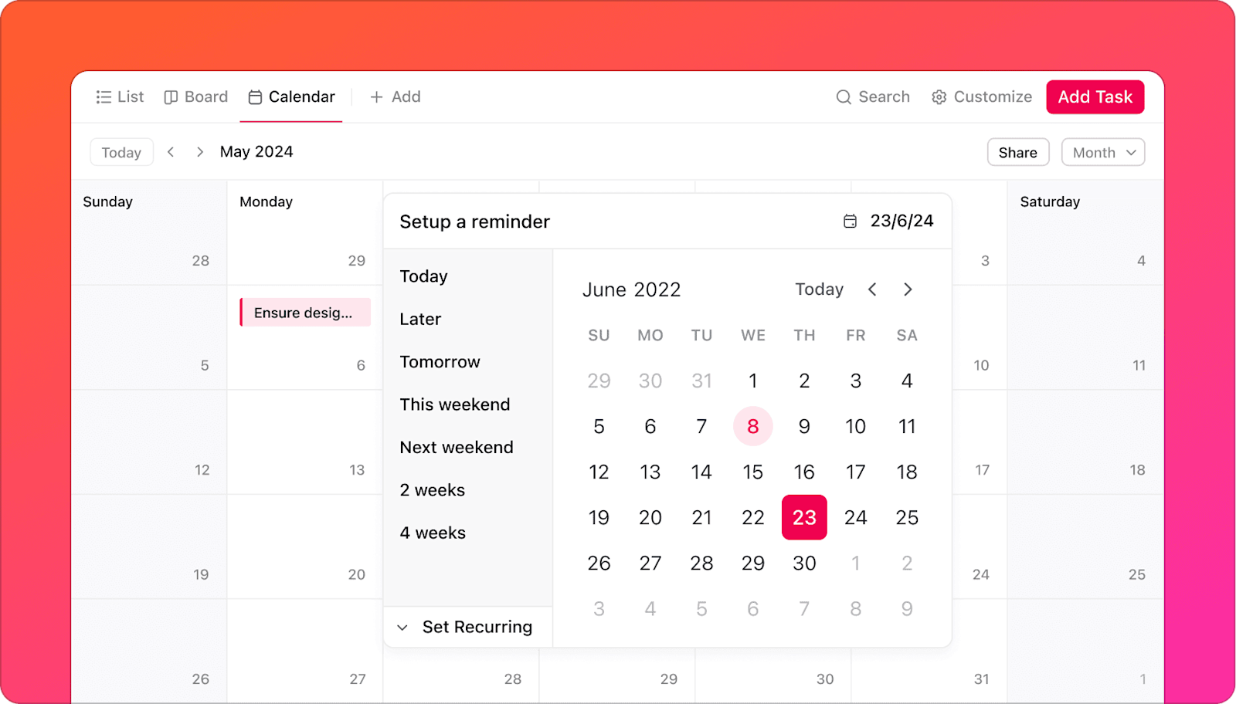Viewport: 1236px width, 704px height.
Task: Click the Add plus icon
Action: pyautogui.click(x=375, y=96)
